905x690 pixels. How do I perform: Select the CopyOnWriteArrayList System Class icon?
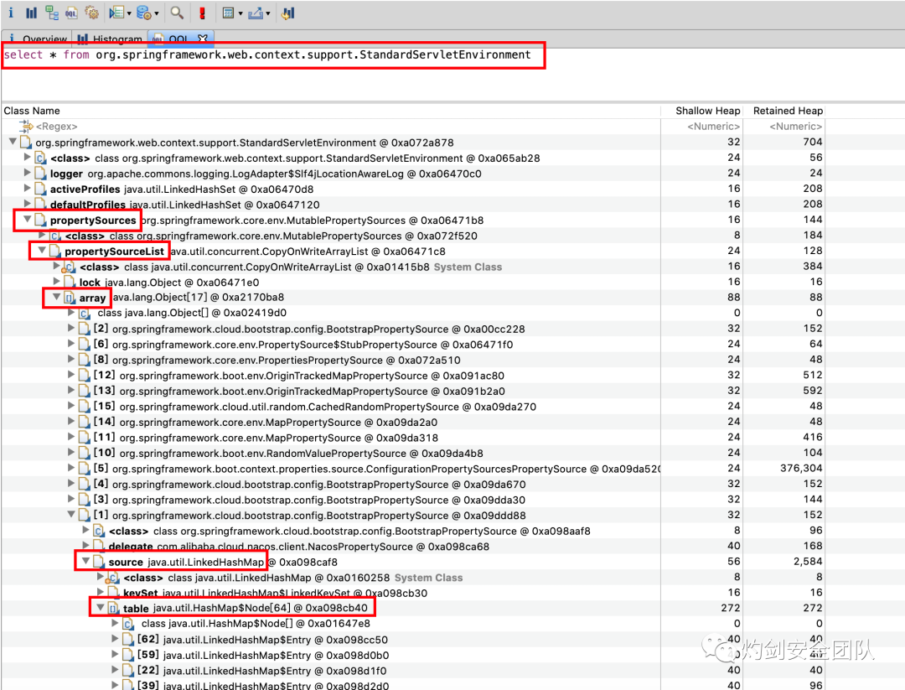tap(70, 267)
